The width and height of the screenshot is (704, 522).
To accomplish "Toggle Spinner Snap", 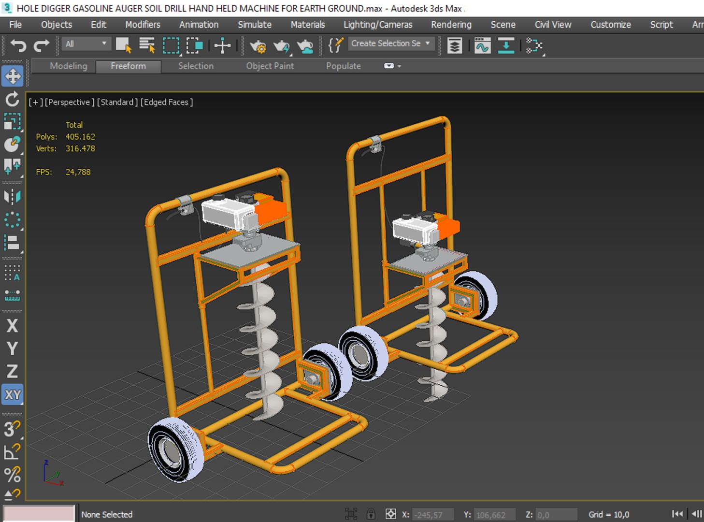I will click(13, 494).
